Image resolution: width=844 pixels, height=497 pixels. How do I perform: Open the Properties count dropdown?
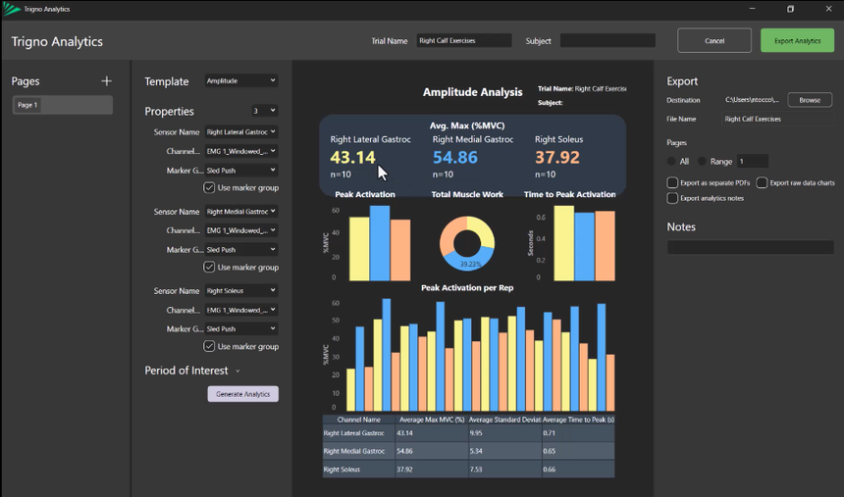264,111
